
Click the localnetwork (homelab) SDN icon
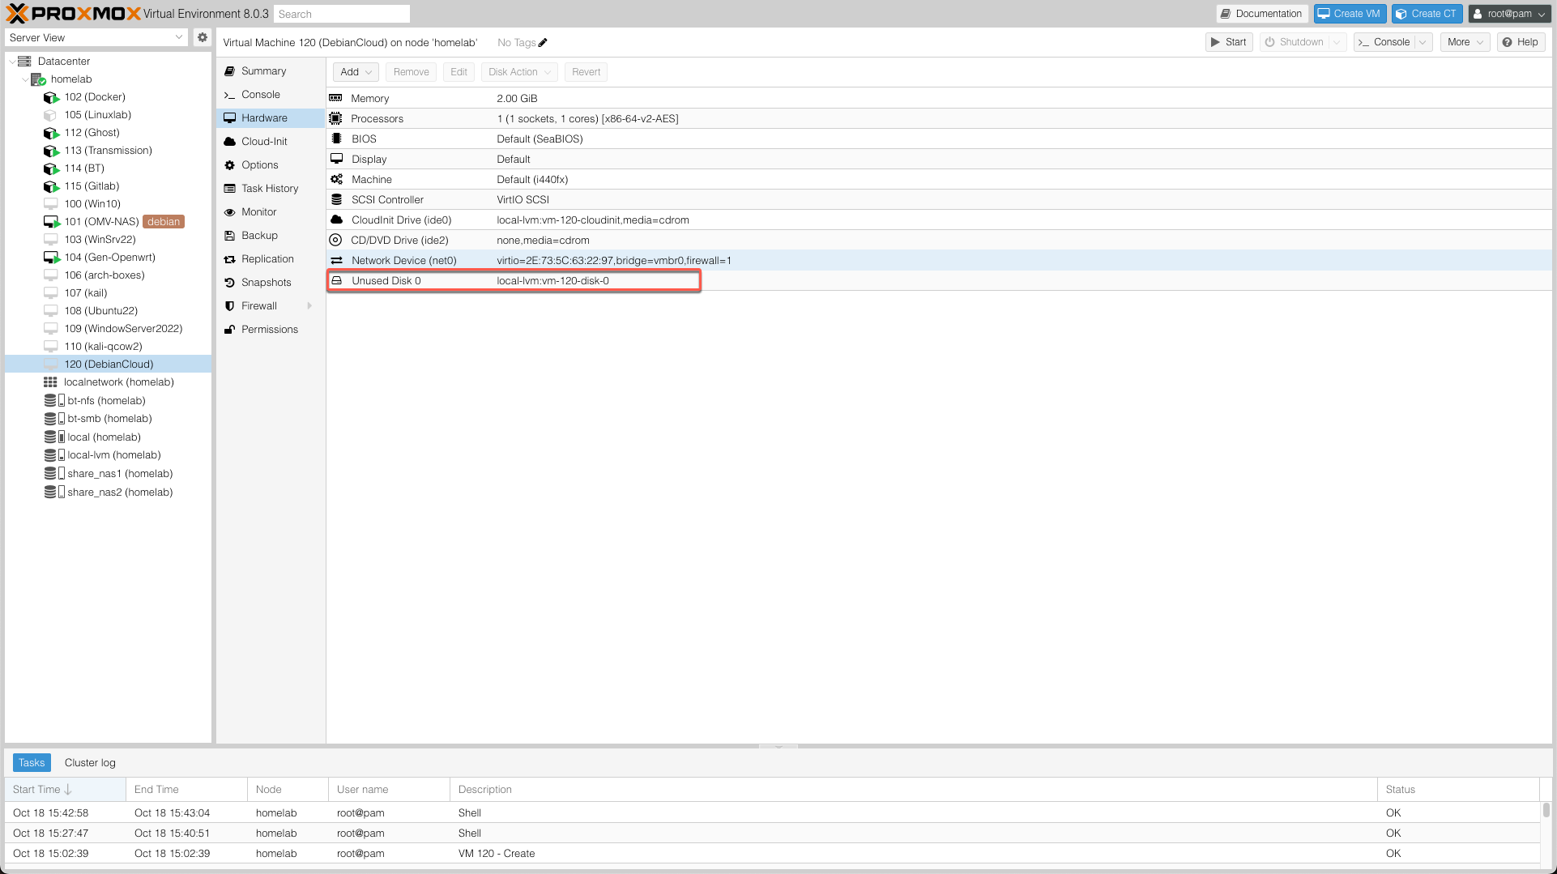(50, 382)
